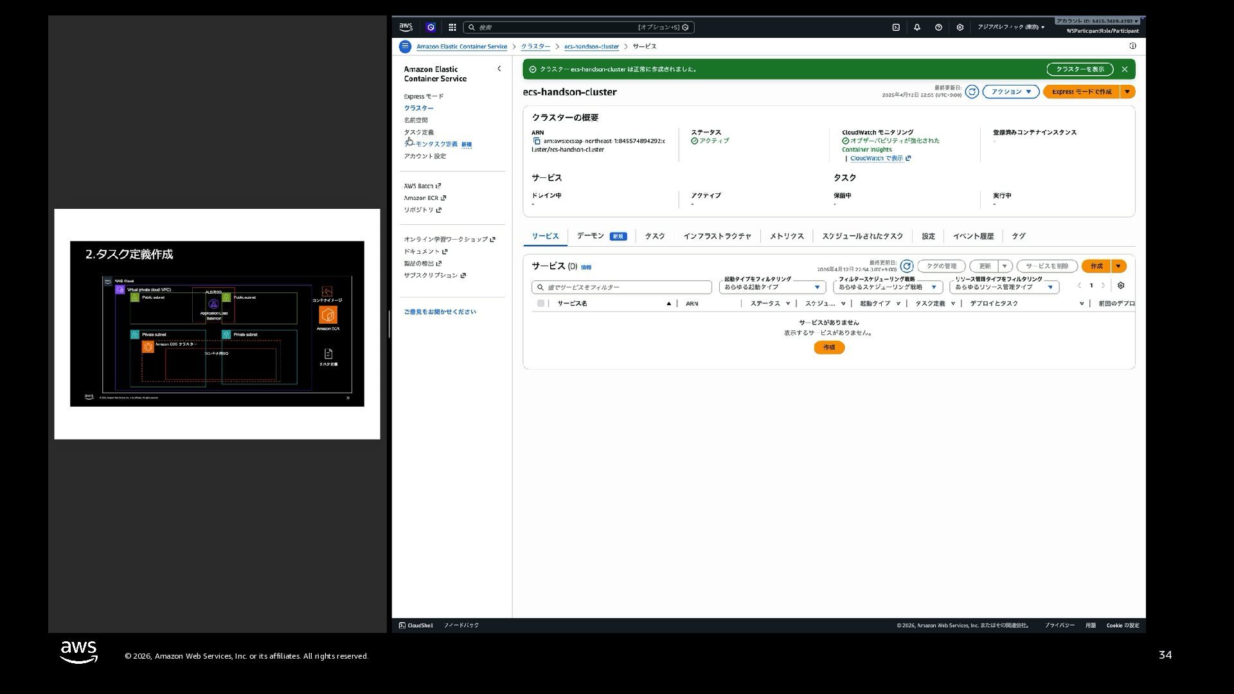Switch to the インフラストラクチャ tab
Image resolution: width=1234 pixels, height=694 pixels.
[x=717, y=236]
